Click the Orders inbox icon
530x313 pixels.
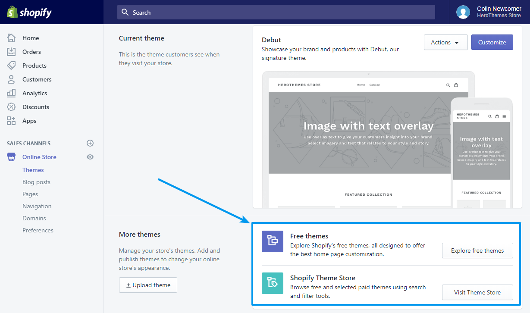click(x=11, y=52)
